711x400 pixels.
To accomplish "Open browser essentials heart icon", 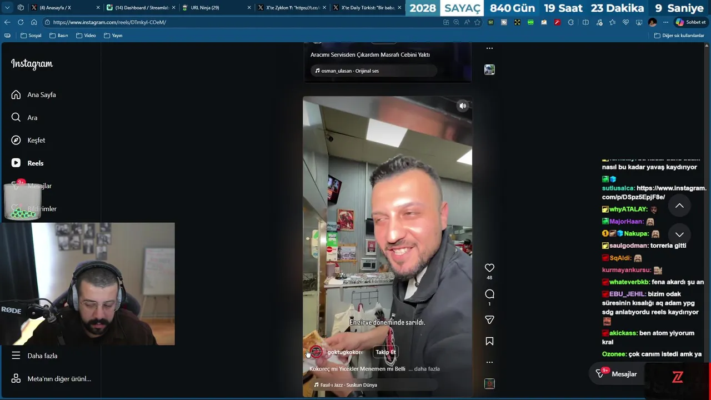I will click(x=625, y=22).
